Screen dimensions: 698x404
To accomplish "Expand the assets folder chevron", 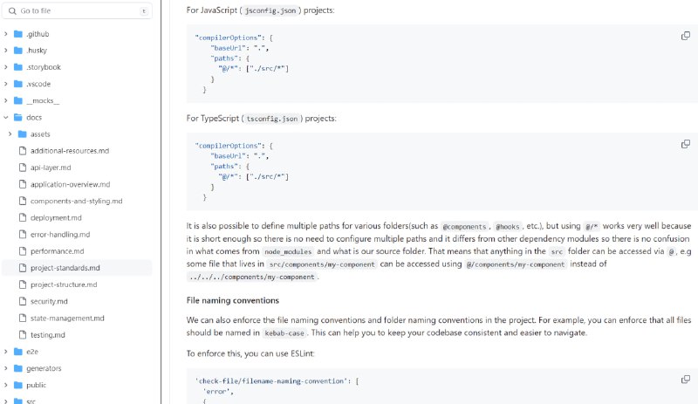I will coord(10,134).
